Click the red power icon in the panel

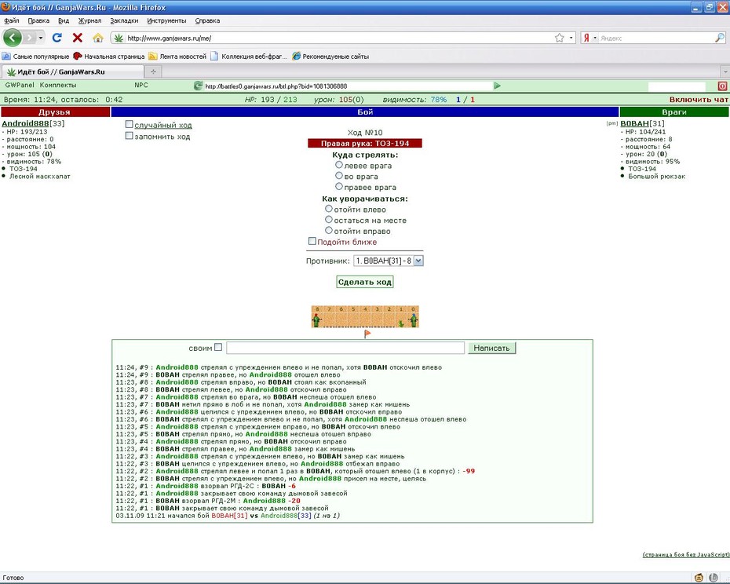(x=722, y=86)
